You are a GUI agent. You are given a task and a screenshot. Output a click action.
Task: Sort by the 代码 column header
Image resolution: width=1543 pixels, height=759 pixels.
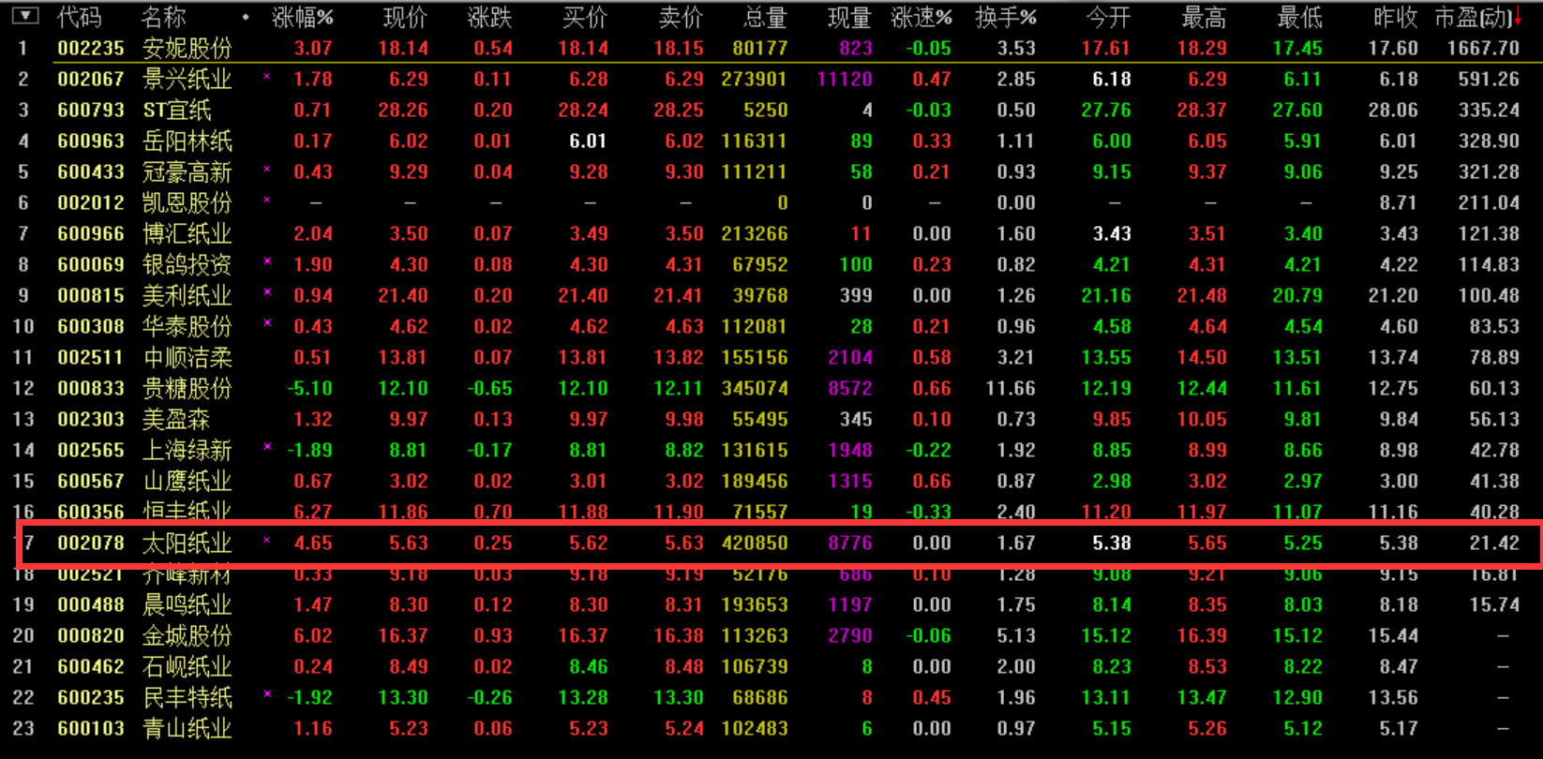point(79,17)
